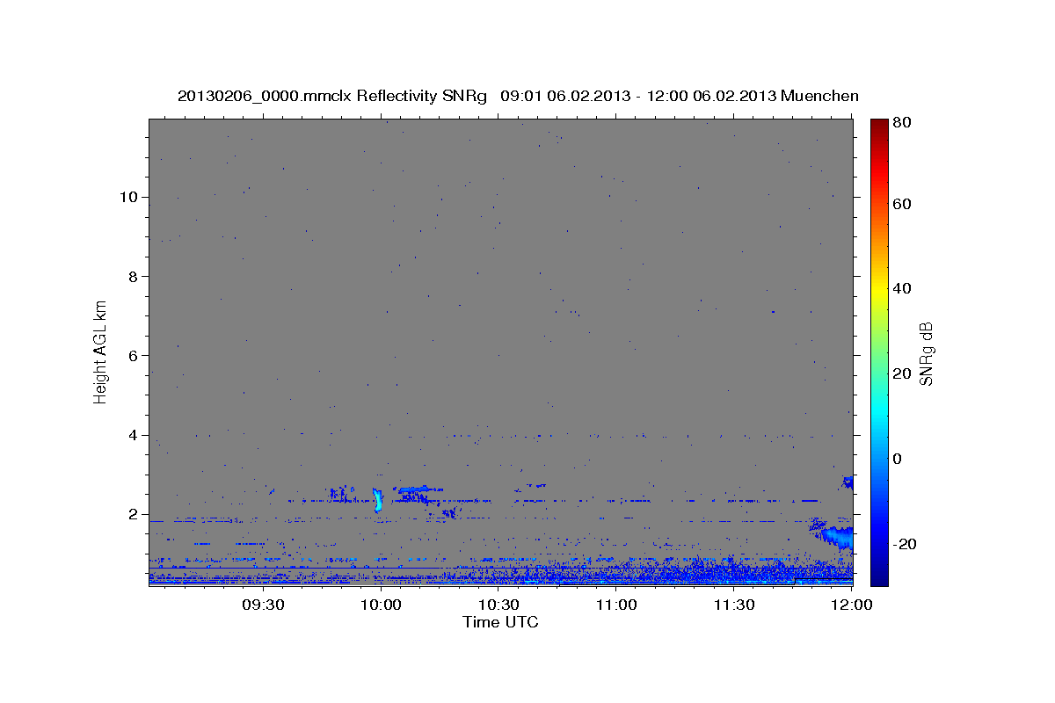This screenshot has width=1055, height=703.
Task: Click the 10:00 time tick label
Action: click(x=382, y=605)
